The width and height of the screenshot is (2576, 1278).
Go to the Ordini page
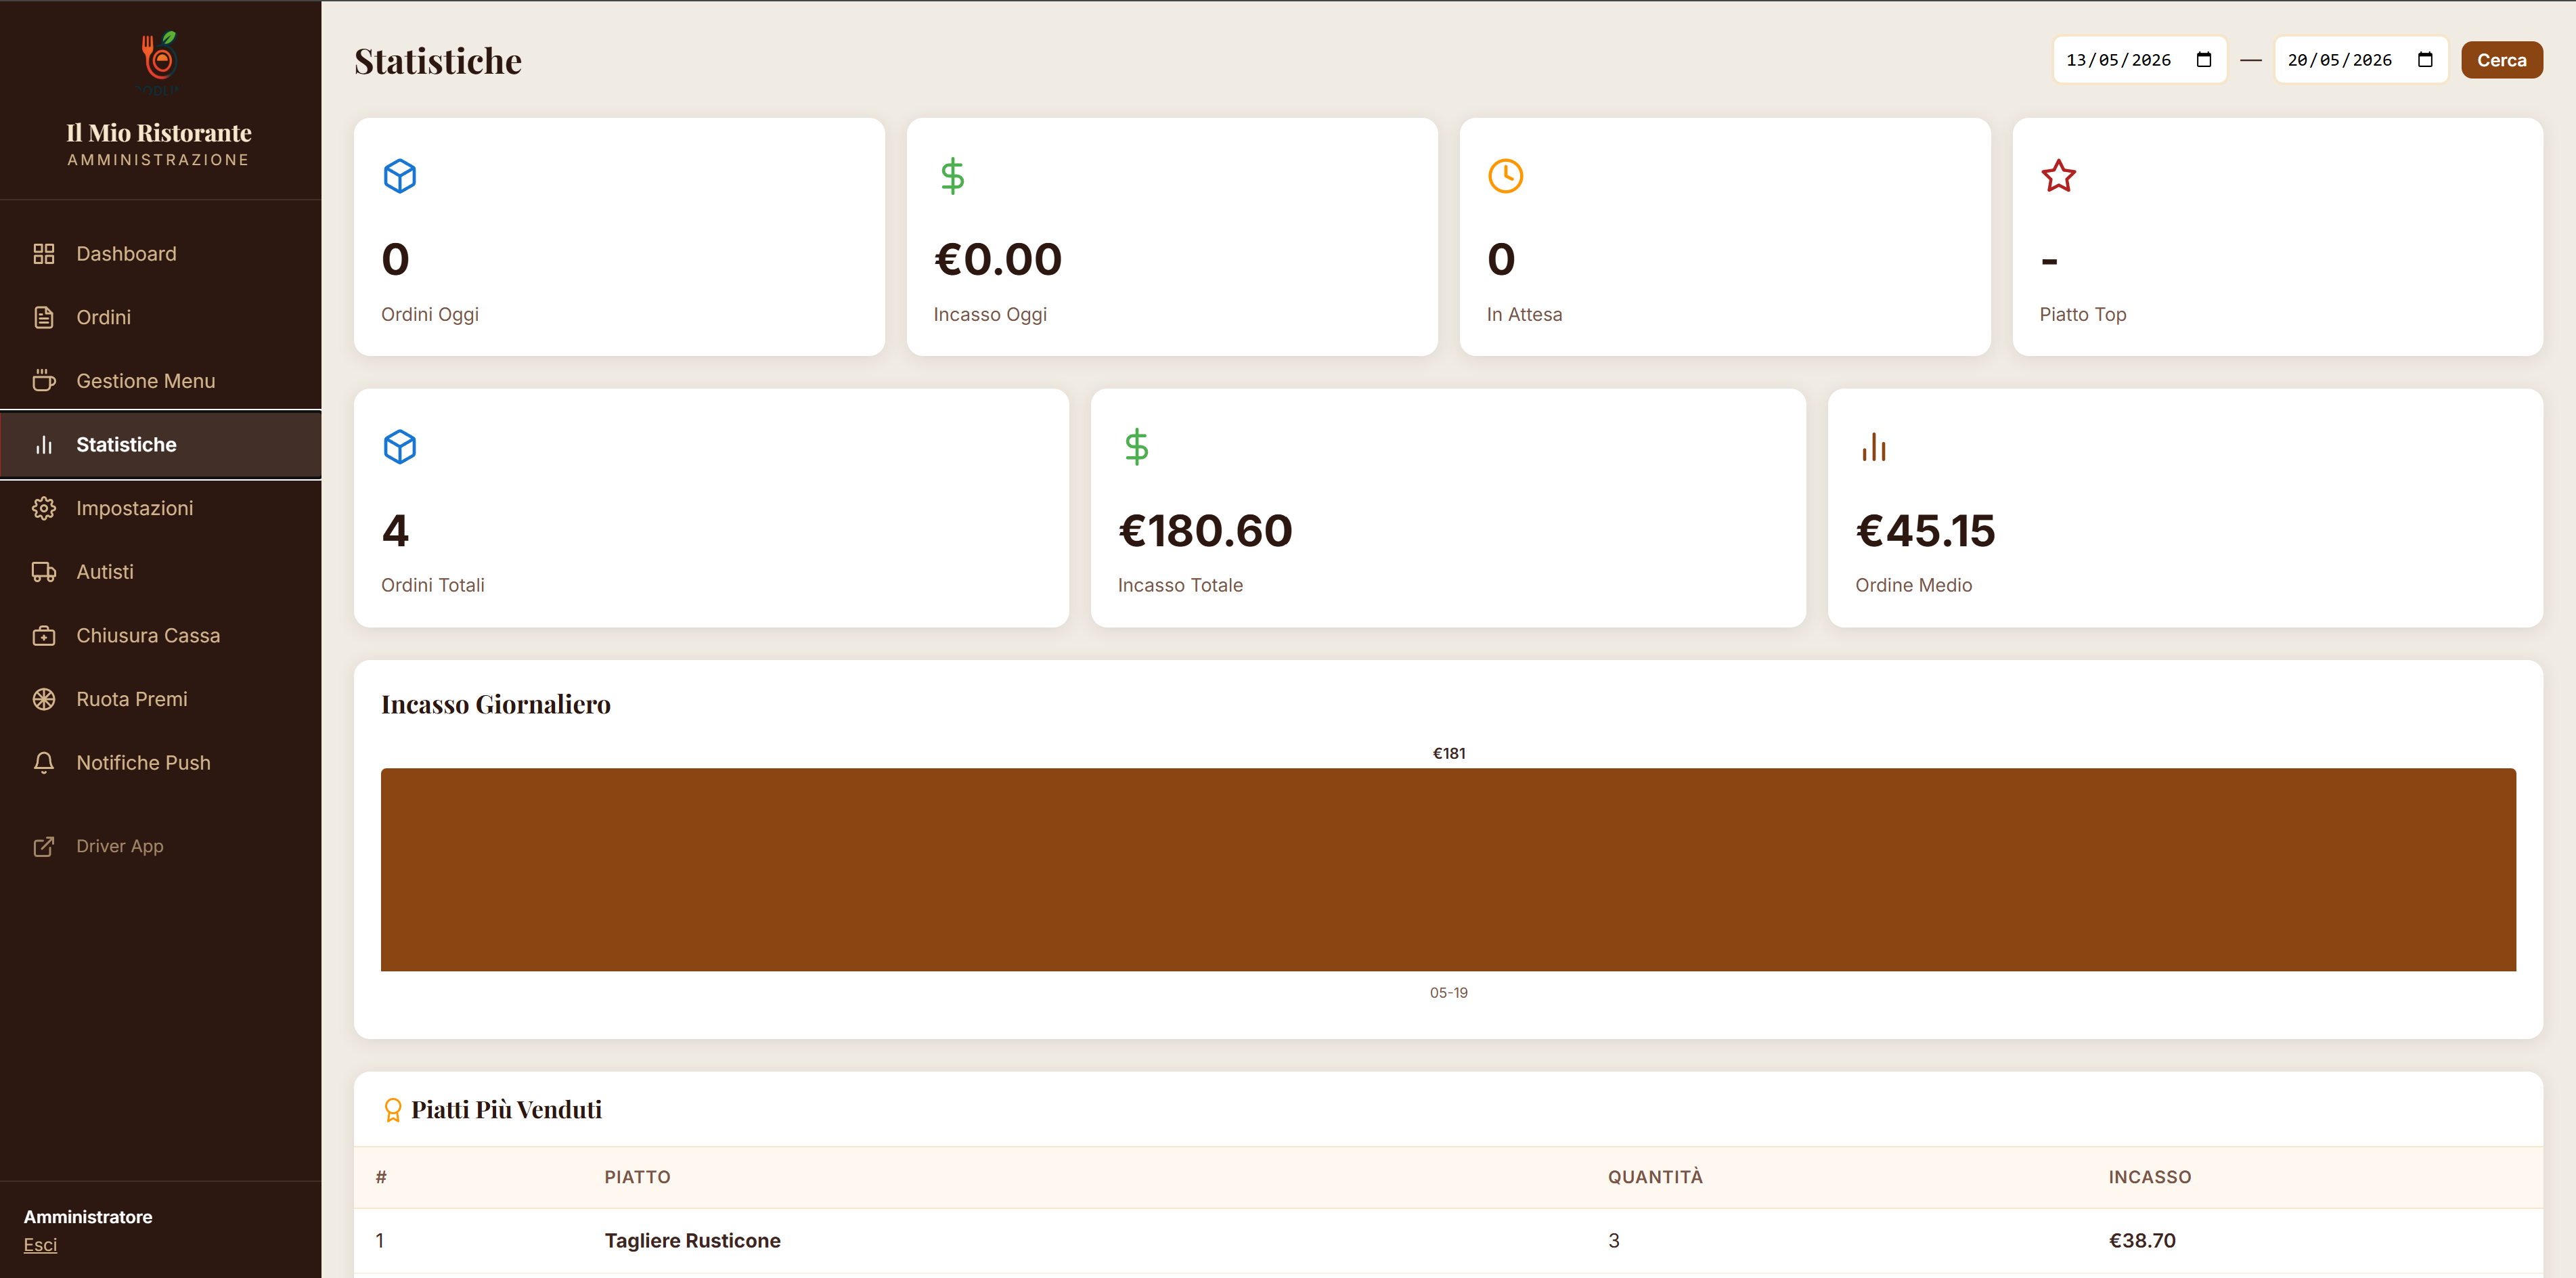pyautogui.click(x=160, y=317)
